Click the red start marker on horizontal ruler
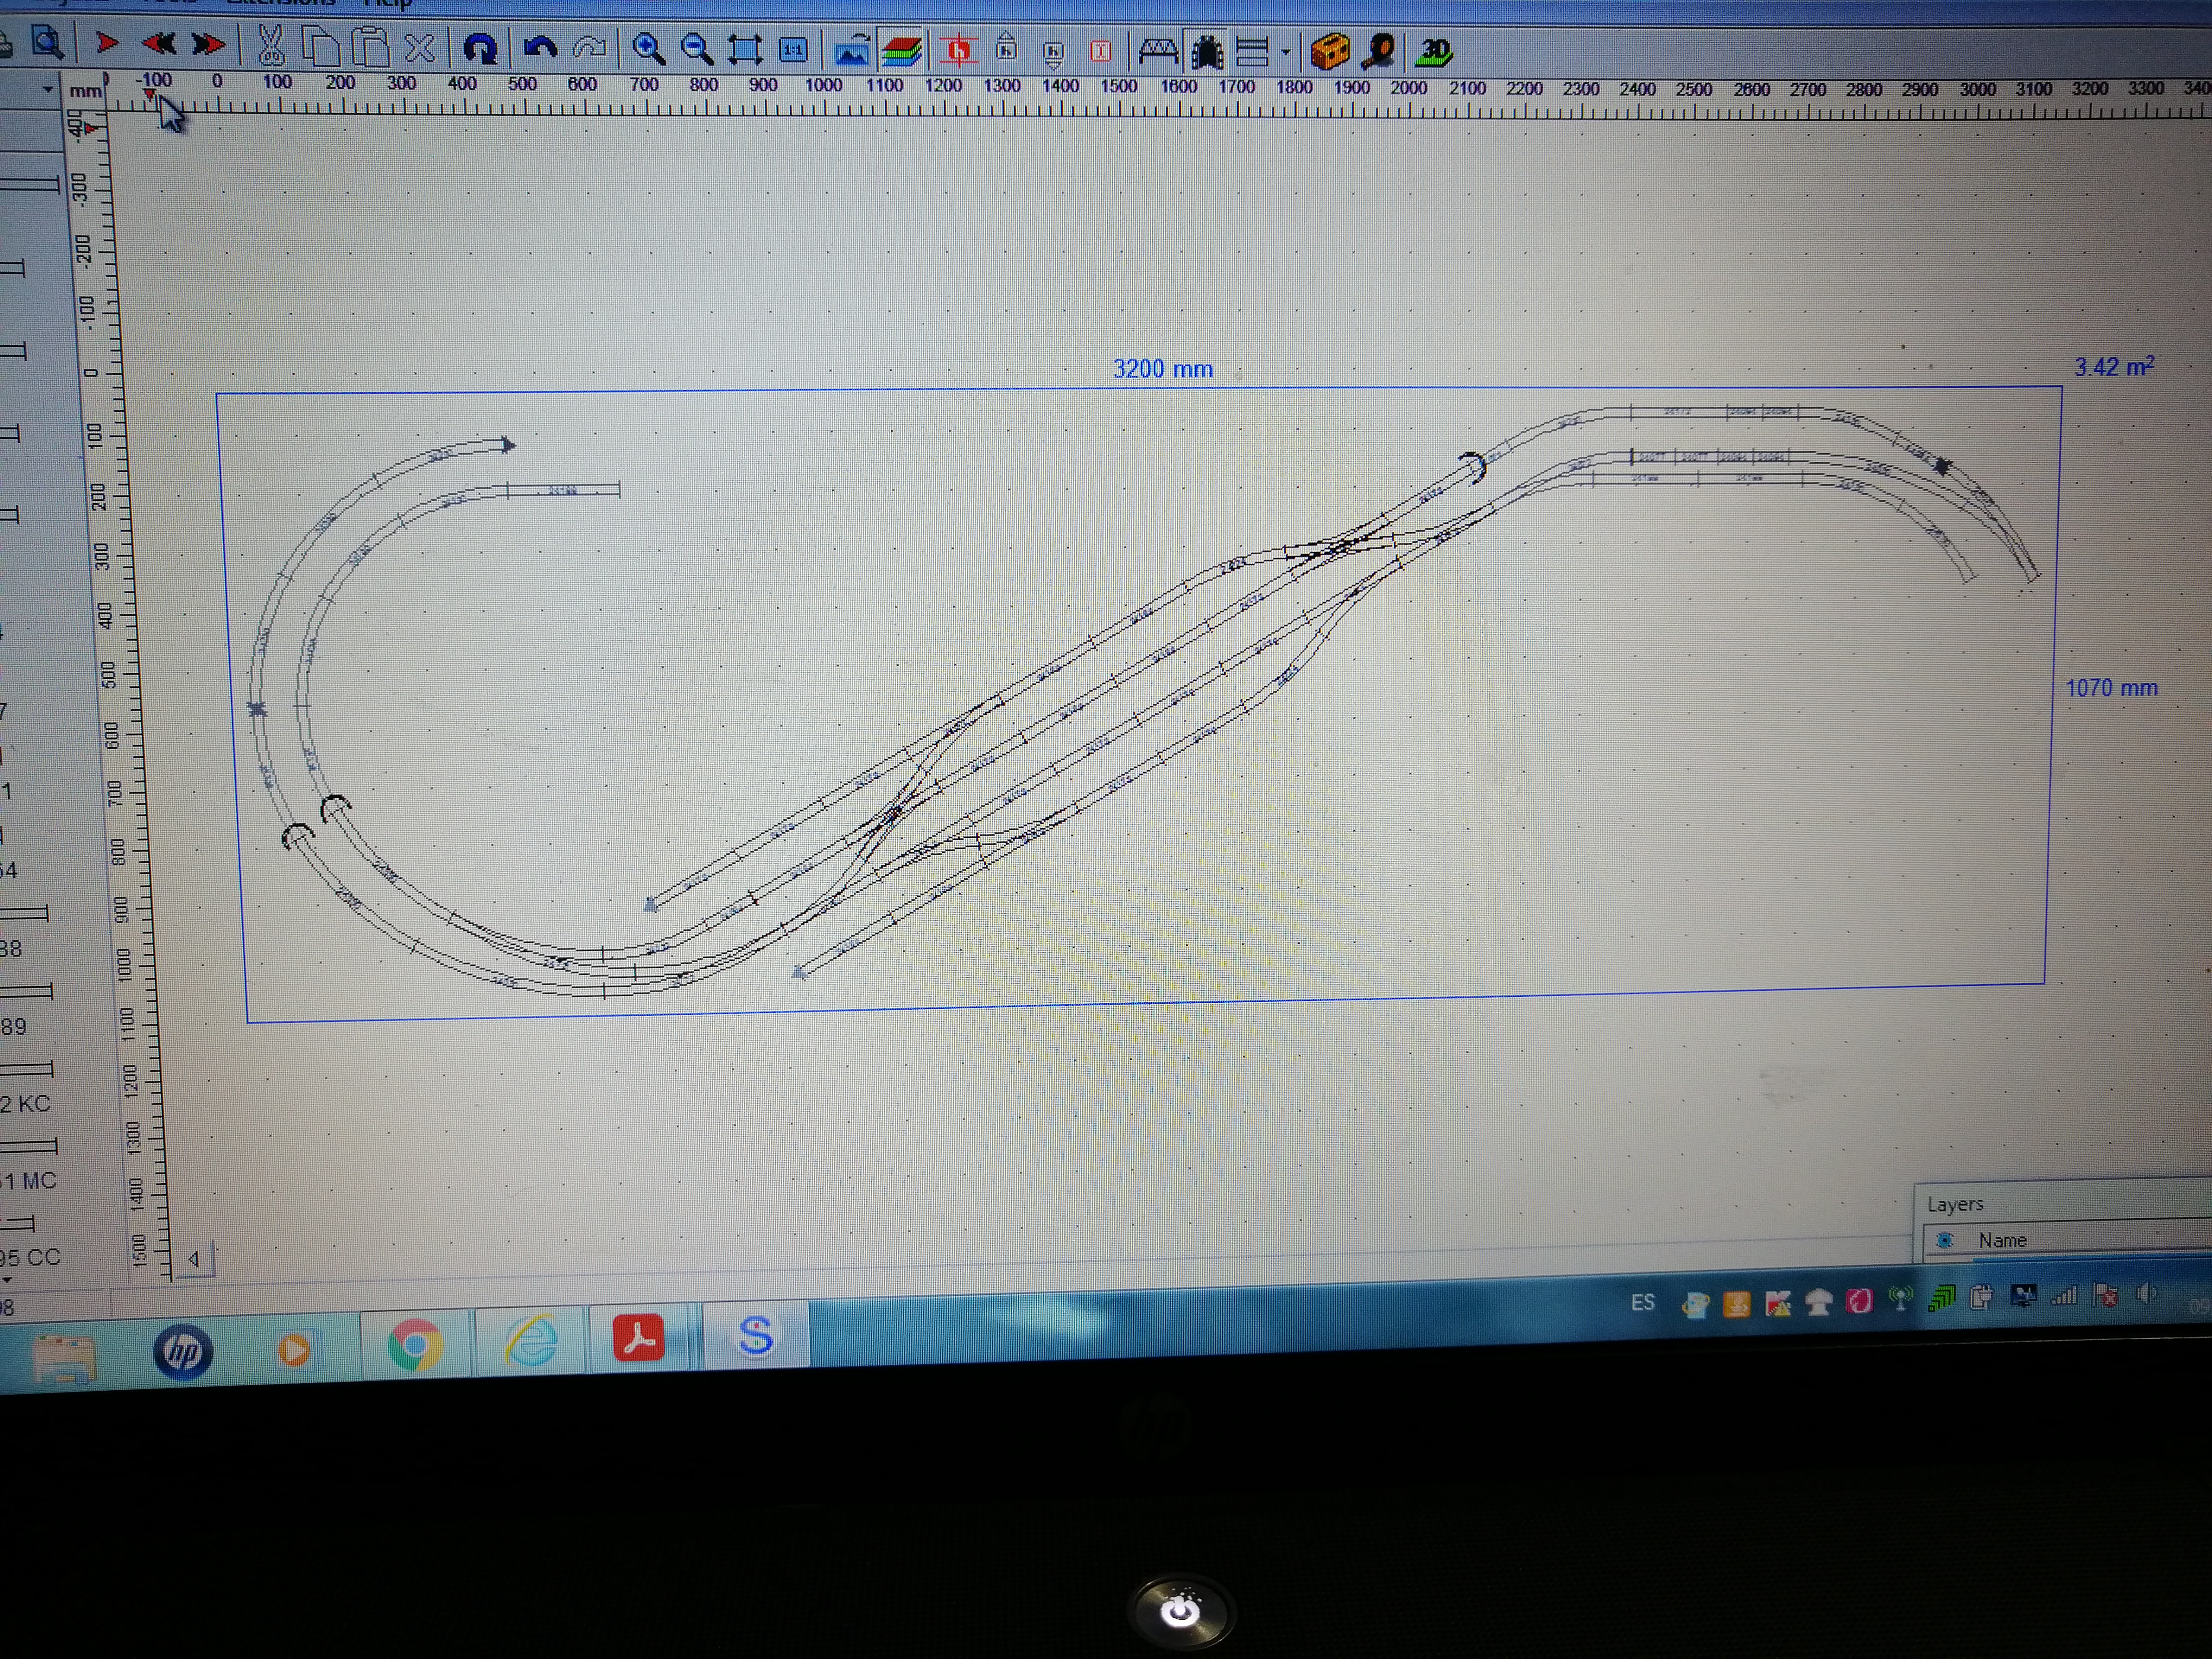 tap(150, 95)
